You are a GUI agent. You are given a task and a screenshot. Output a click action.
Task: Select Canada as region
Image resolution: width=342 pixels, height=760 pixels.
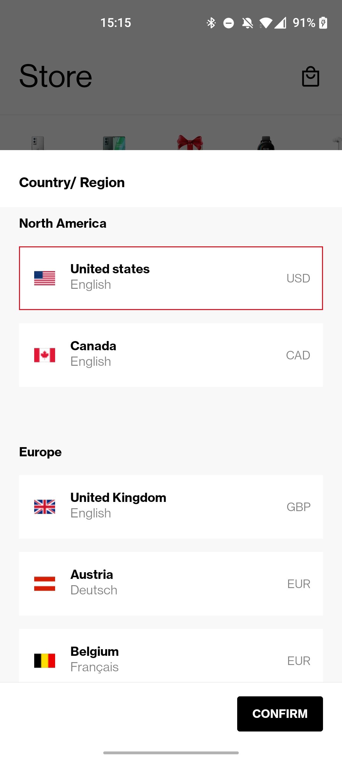(171, 355)
